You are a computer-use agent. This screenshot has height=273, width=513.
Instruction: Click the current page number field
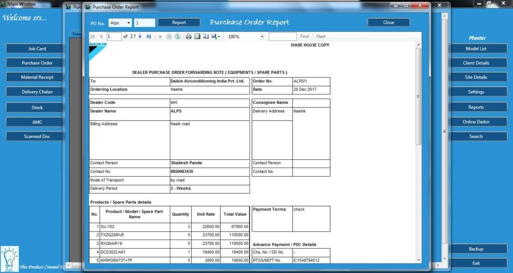point(114,36)
